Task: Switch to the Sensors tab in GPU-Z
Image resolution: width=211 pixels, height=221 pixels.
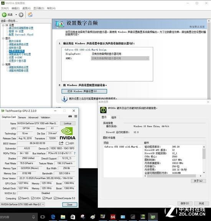Action: point(22,117)
